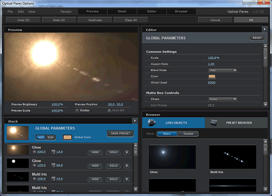272x196 pixels.
Task: Confirm with the OK button
Action: [251, 20]
